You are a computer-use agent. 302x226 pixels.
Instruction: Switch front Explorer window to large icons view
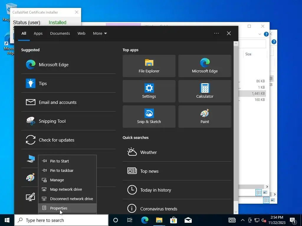[265, 192]
